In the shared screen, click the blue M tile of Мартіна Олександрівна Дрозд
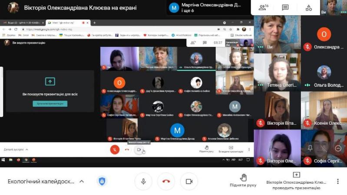This screenshot has width=347, height=195. [x=177, y=130]
